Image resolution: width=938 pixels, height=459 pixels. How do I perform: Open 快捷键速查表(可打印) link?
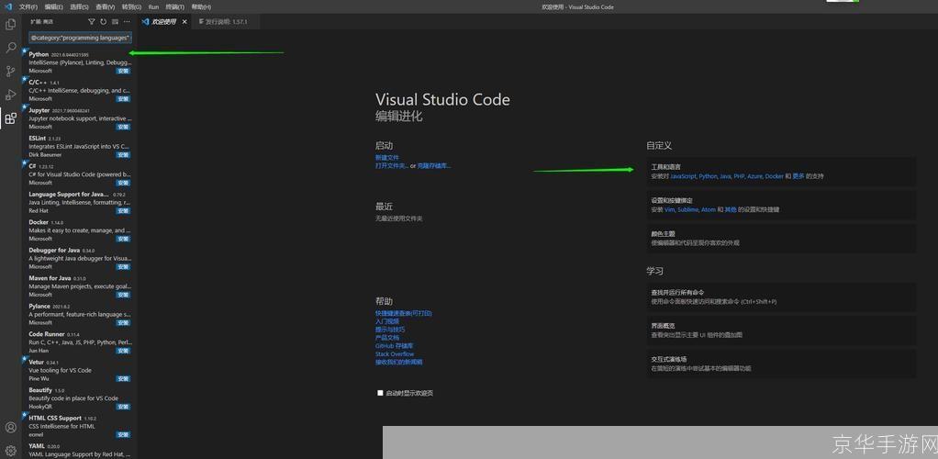pyautogui.click(x=404, y=313)
